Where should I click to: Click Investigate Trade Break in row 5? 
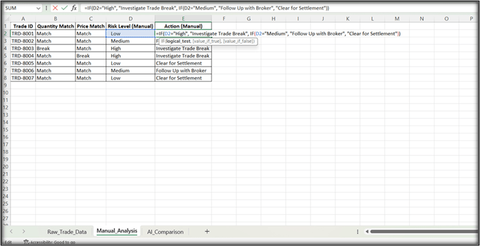point(183,56)
